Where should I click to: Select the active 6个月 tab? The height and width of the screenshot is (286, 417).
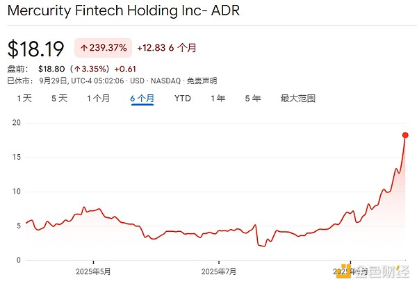[x=142, y=99]
